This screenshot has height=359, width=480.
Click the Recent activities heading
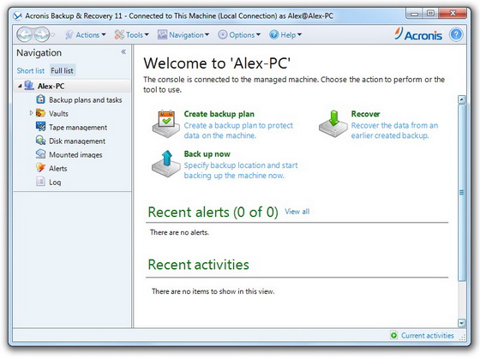(x=198, y=265)
